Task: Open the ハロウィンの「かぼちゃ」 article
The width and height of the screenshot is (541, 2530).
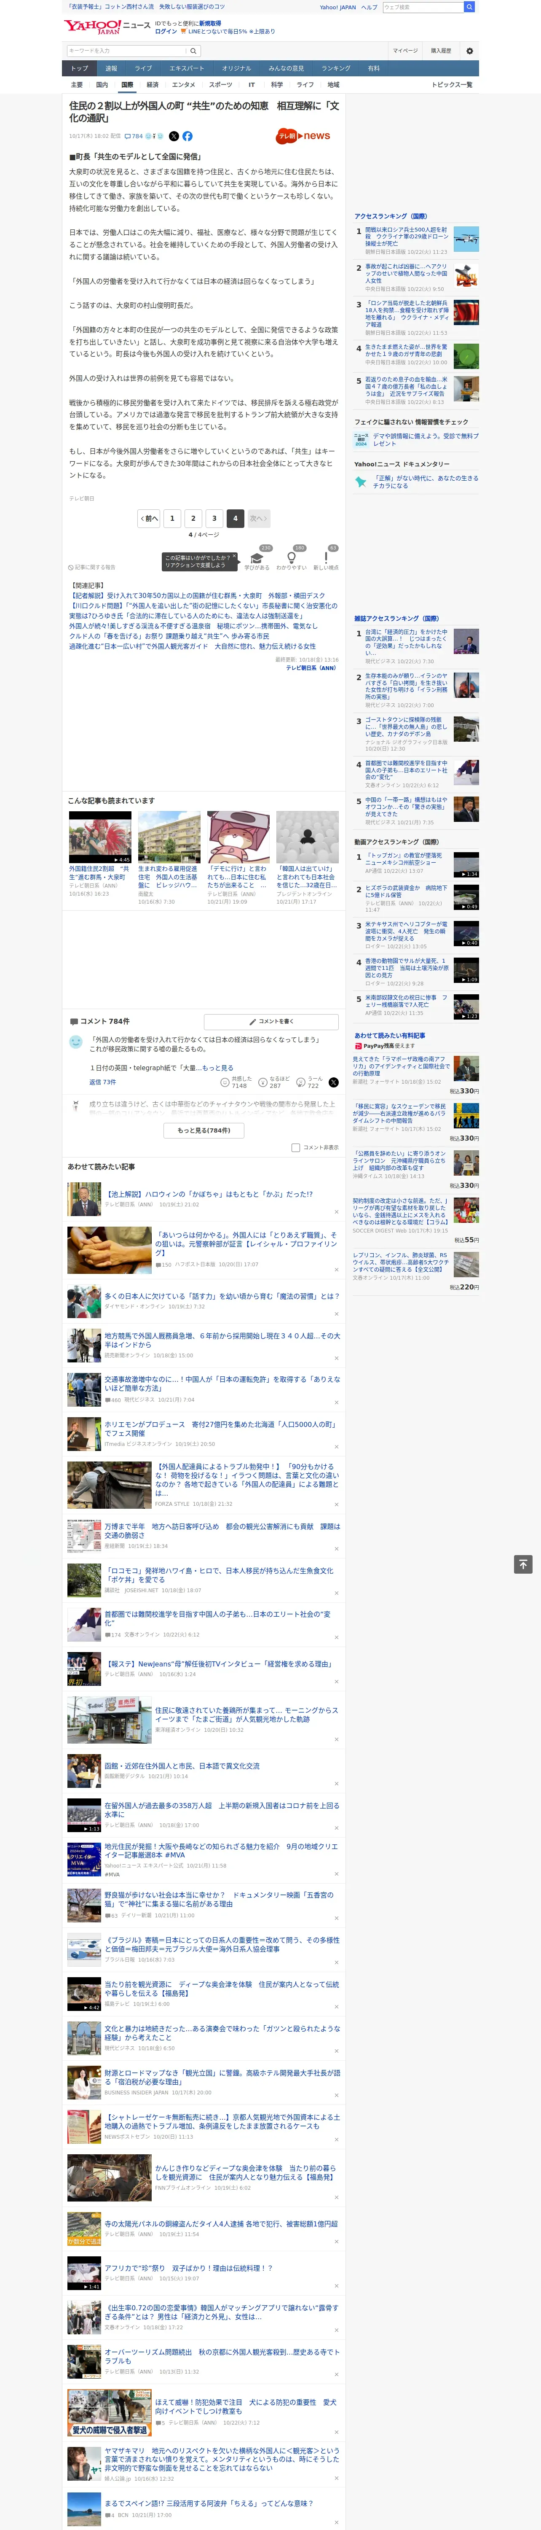Action: tap(208, 1193)
